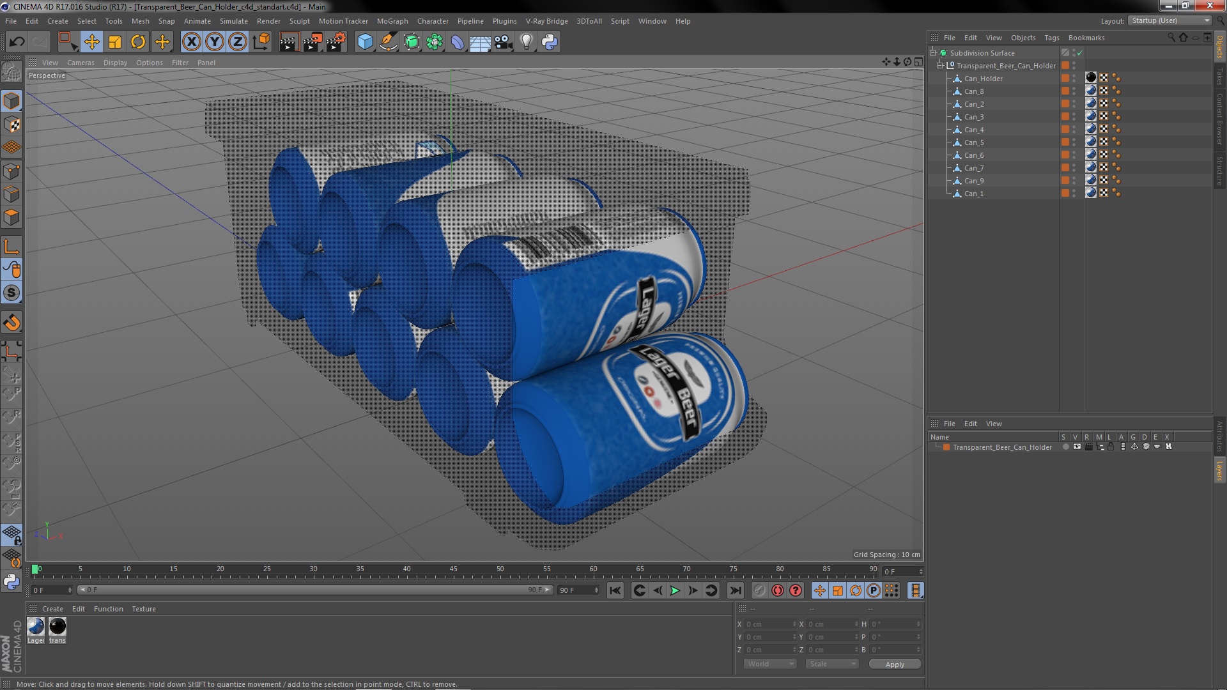Screen dimensions: 1227x690
Task: Open the Layout dropdown Startup (User)
Action: [1170, 21]
